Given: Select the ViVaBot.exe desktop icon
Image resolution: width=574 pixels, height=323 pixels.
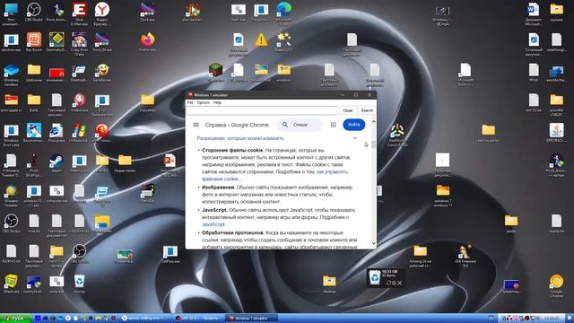Looking at the screenshot, I should [79, 102].
